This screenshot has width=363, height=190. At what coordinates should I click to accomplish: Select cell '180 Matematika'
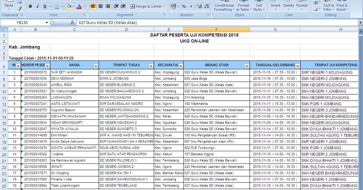pyautogui.click(x=216, y=104)
